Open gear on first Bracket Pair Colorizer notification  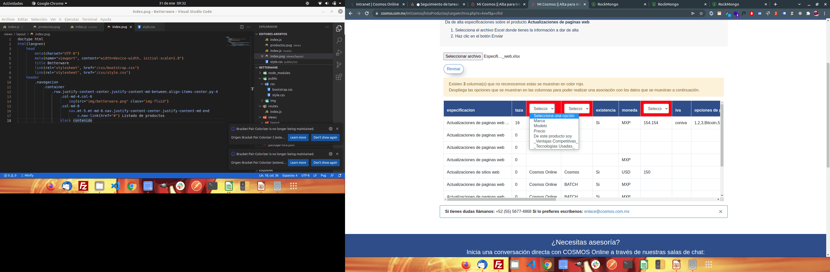coord(331,129)
